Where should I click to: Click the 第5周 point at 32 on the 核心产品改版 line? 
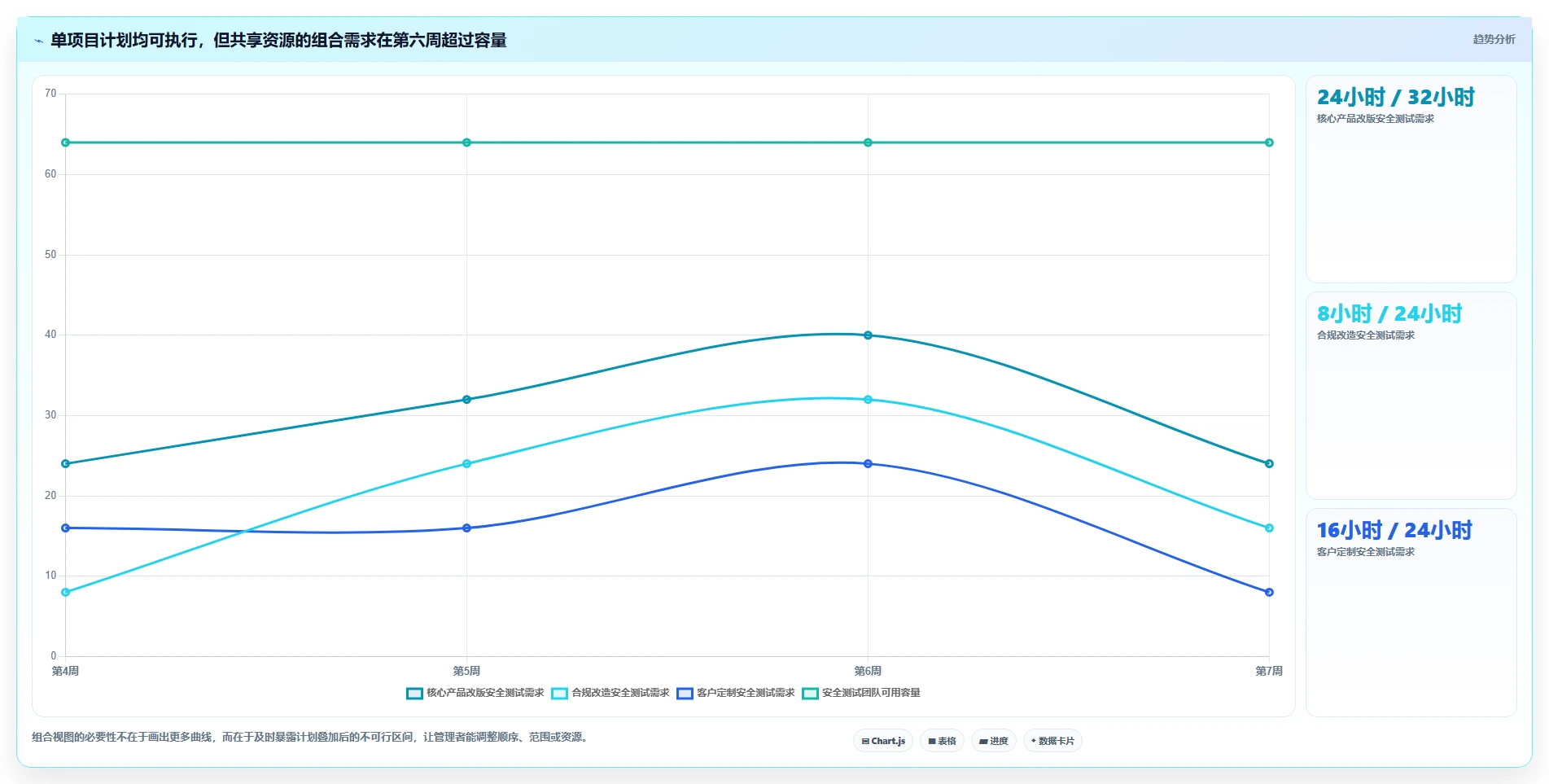click(x=466, y=400)
